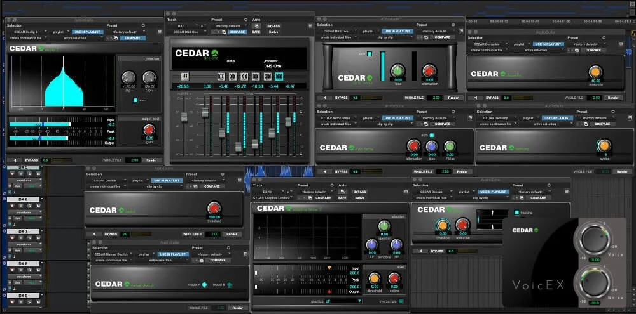Image resolution: width=636 pixels, height=314 pixels.
Task: Click Render in Declick window
Action: click(x=232, y=234)
